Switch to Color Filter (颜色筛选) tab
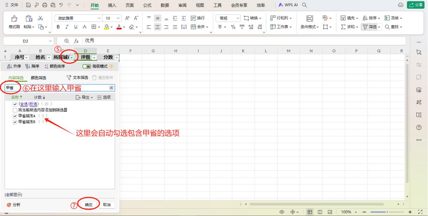This screenshot has height=216, width=428. (x=38, y=78)
